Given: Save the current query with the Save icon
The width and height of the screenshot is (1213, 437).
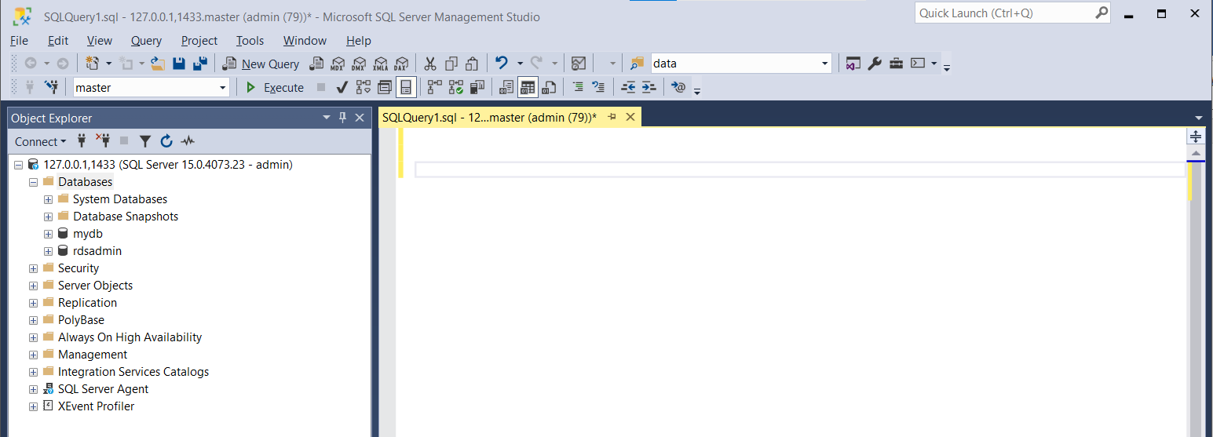Looking at the screenshot, I should 179,64.
